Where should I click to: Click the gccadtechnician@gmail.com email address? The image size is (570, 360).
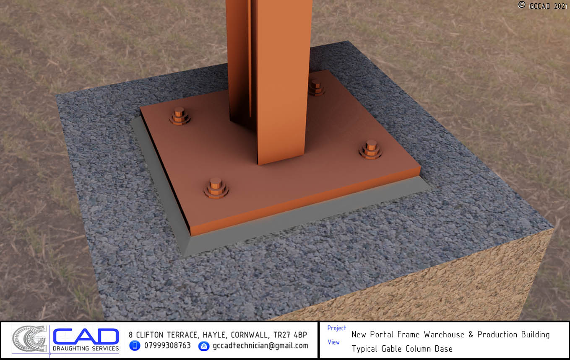260,346
